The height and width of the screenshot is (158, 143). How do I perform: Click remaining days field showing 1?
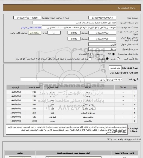point(54,33)
